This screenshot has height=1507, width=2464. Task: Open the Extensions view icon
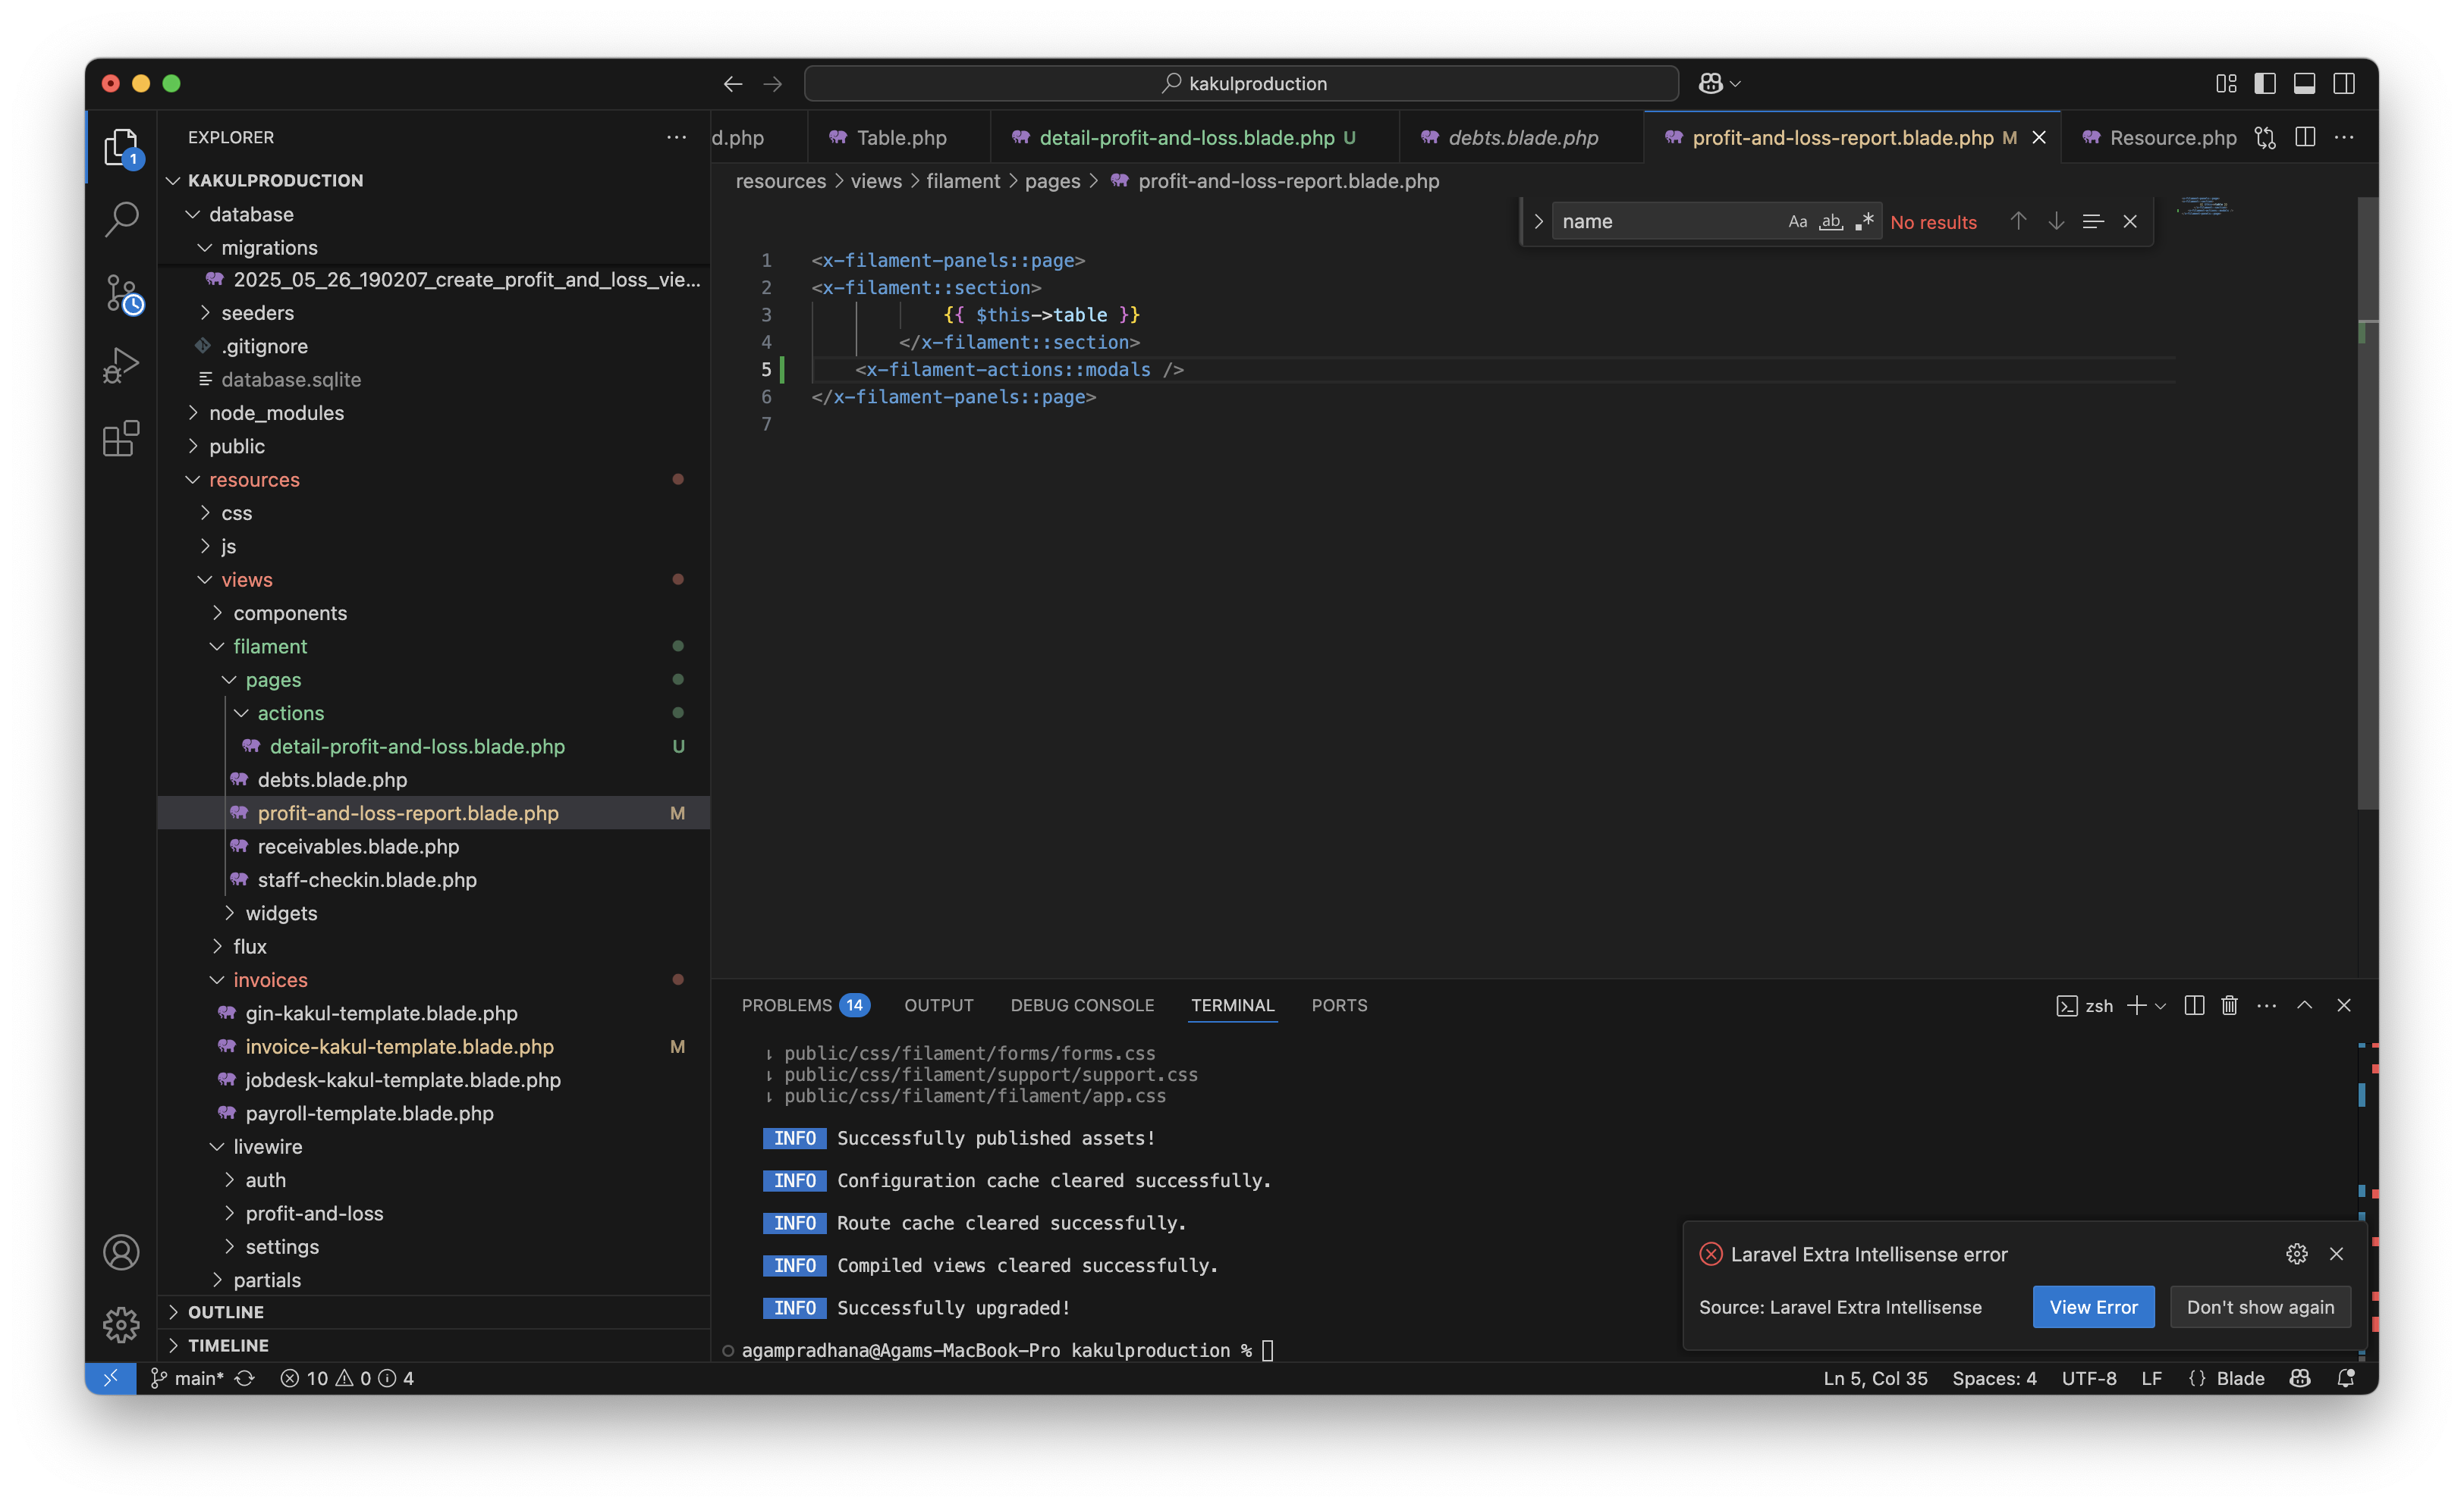pos(121,439)
